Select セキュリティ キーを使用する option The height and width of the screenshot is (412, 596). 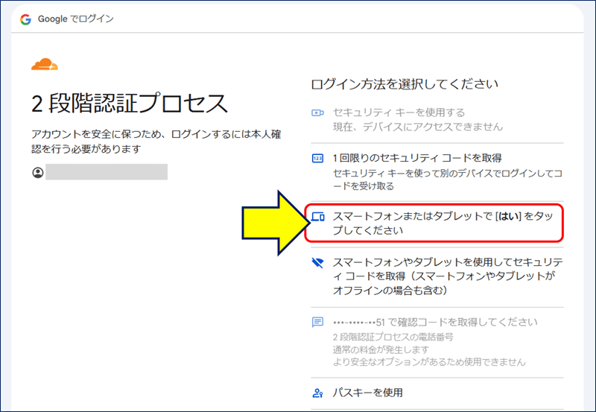(x=437, y=120)
